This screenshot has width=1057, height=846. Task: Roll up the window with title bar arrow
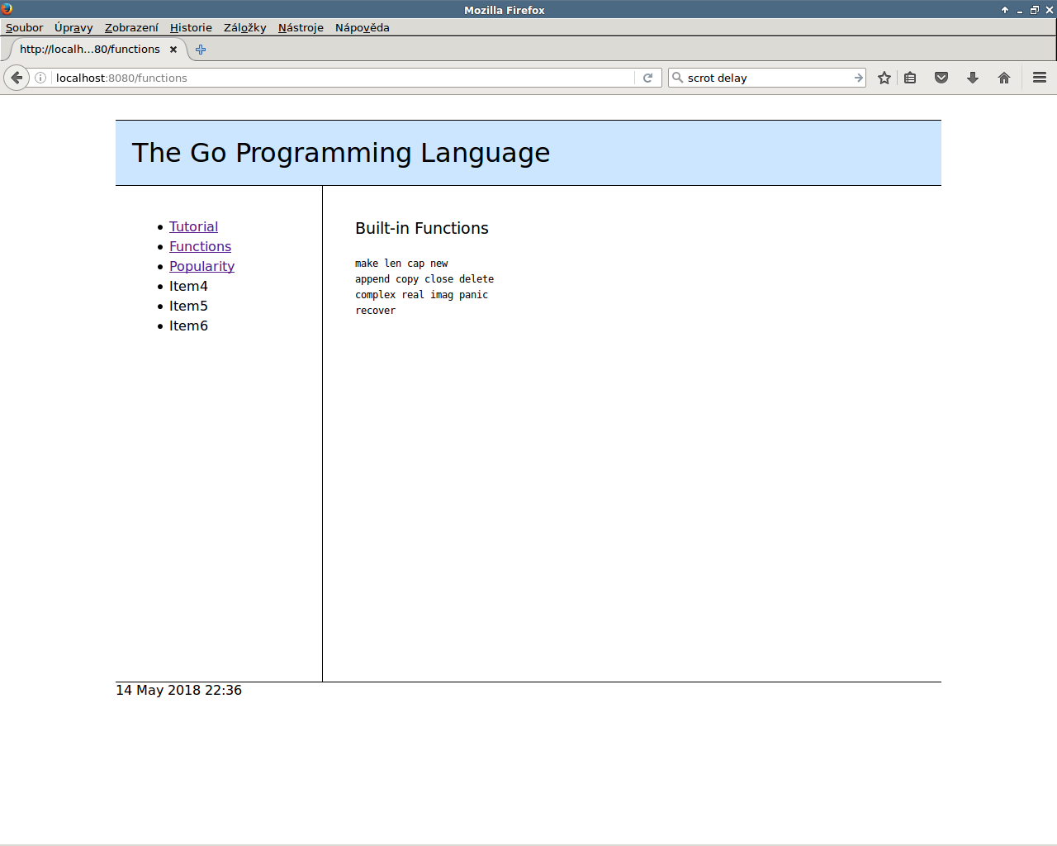click(x=1005, y=10)
